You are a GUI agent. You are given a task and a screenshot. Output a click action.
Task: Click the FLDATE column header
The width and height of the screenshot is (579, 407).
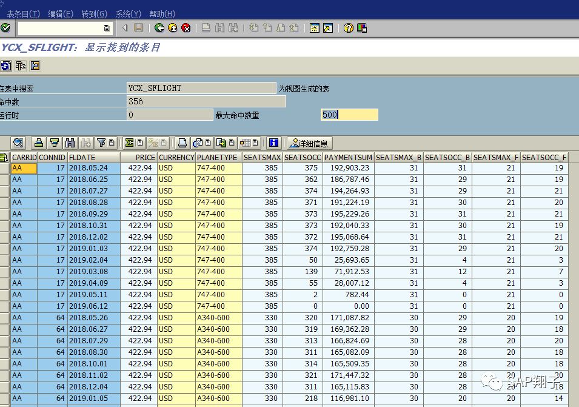pyautogui.click(x=94, y=157)
